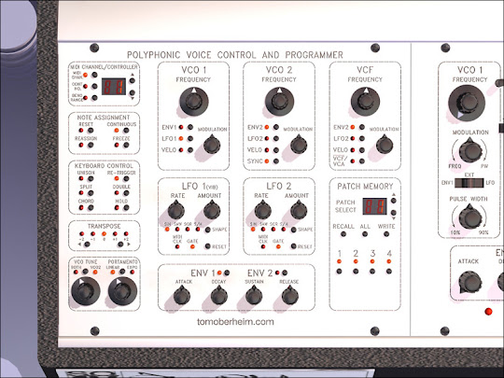Click the envelope DECAY knob
Image resolution: width=504 pixels, height=378 pixels.
(x=219, y=295)
